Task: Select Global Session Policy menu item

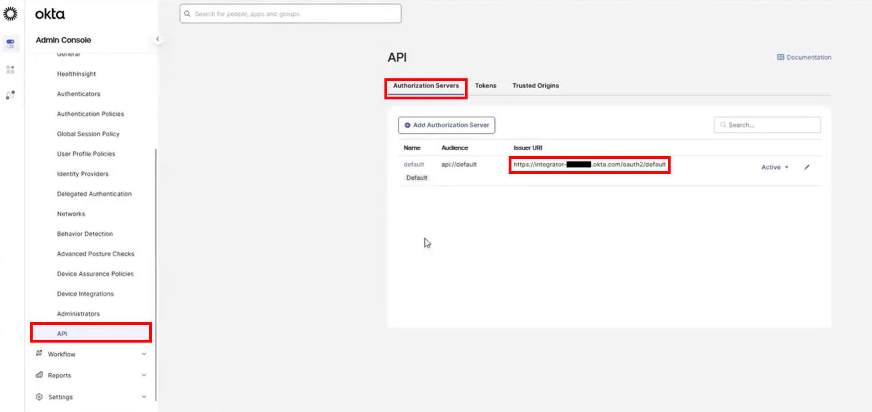Action: (x=88, y=134)
